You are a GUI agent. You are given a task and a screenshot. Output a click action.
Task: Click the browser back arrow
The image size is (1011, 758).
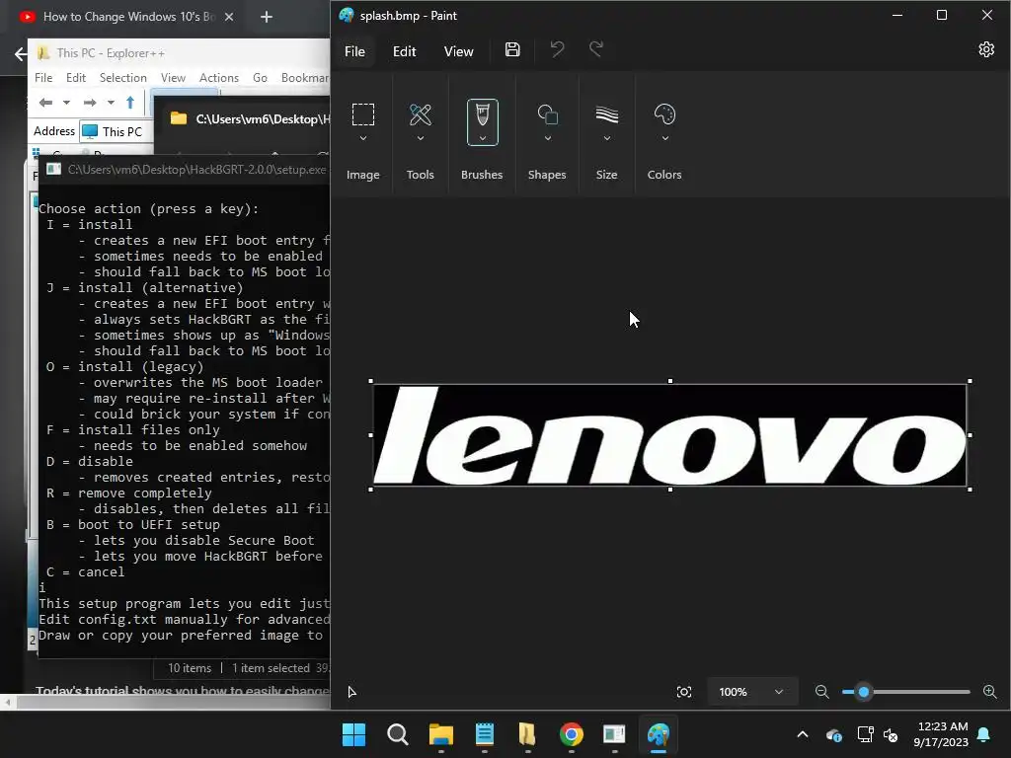point(21,54)
